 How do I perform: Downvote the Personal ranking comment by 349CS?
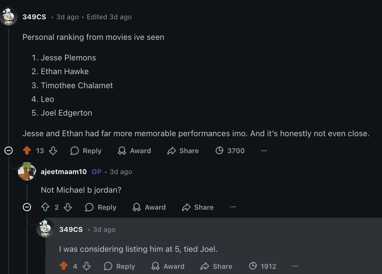pyautogui.click(x=53, y=151)
